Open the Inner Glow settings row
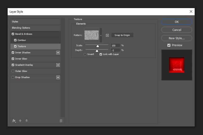Viewport: 203px width, 135px height. point(36,59)
